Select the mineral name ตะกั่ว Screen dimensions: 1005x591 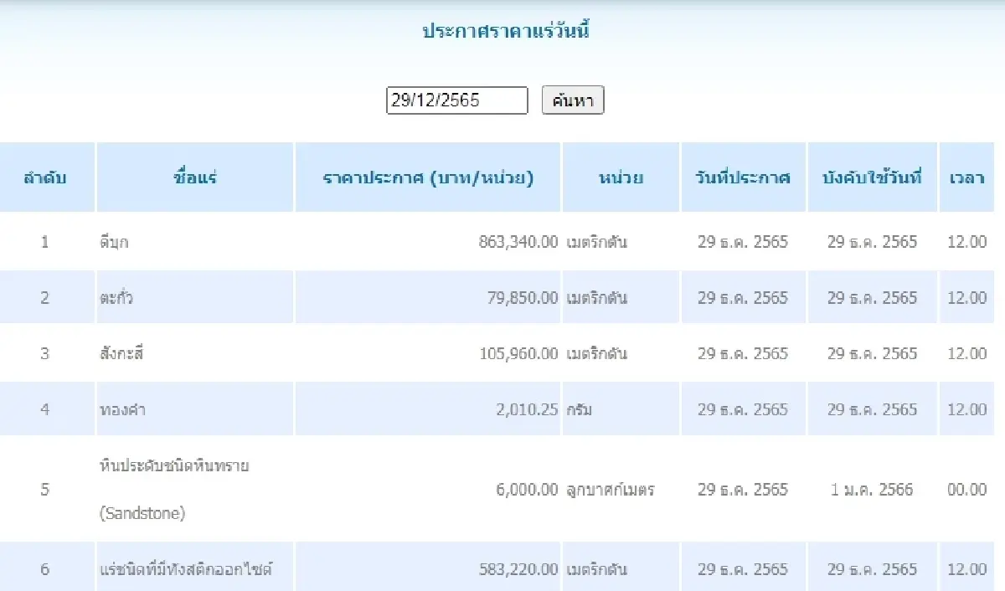click(116, 298)
